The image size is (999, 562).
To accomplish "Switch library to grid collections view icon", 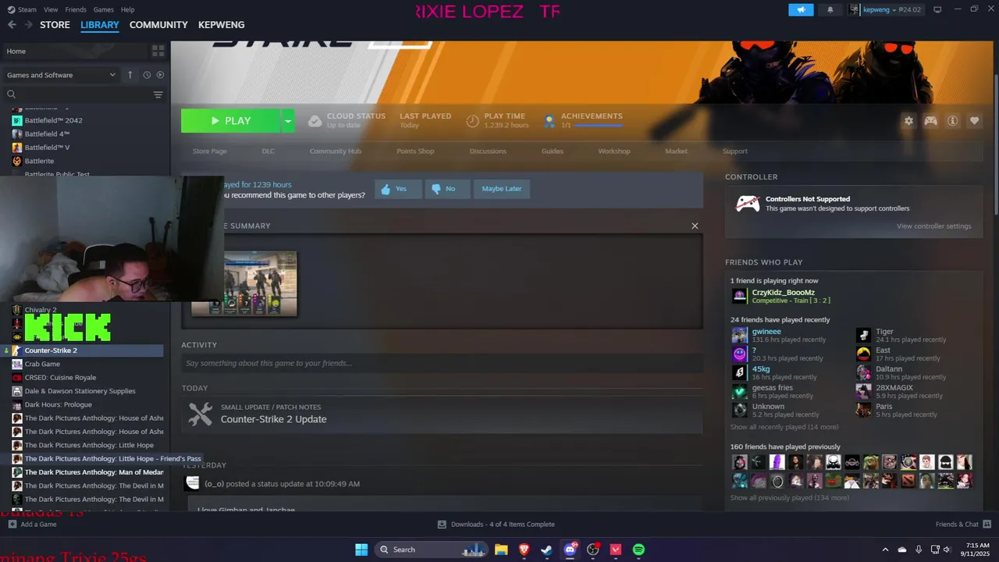I will point(158,51).
